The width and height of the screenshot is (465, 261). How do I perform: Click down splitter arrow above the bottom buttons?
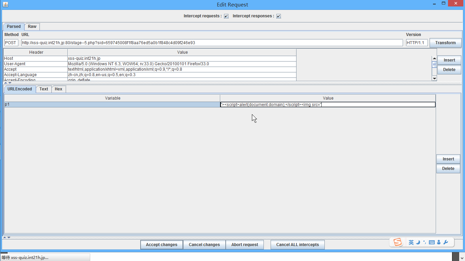[9, 238]
